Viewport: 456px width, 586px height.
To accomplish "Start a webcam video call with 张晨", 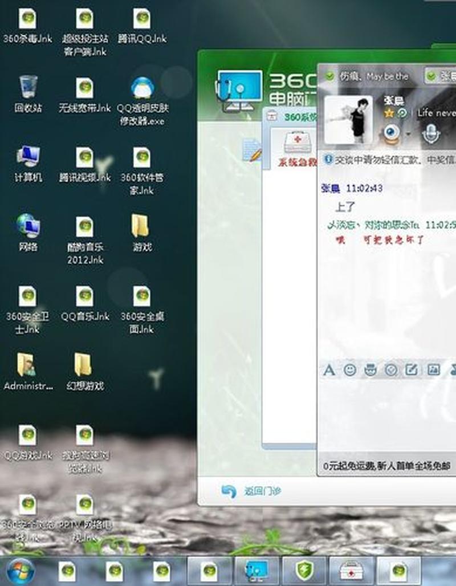I will (392, 133).
